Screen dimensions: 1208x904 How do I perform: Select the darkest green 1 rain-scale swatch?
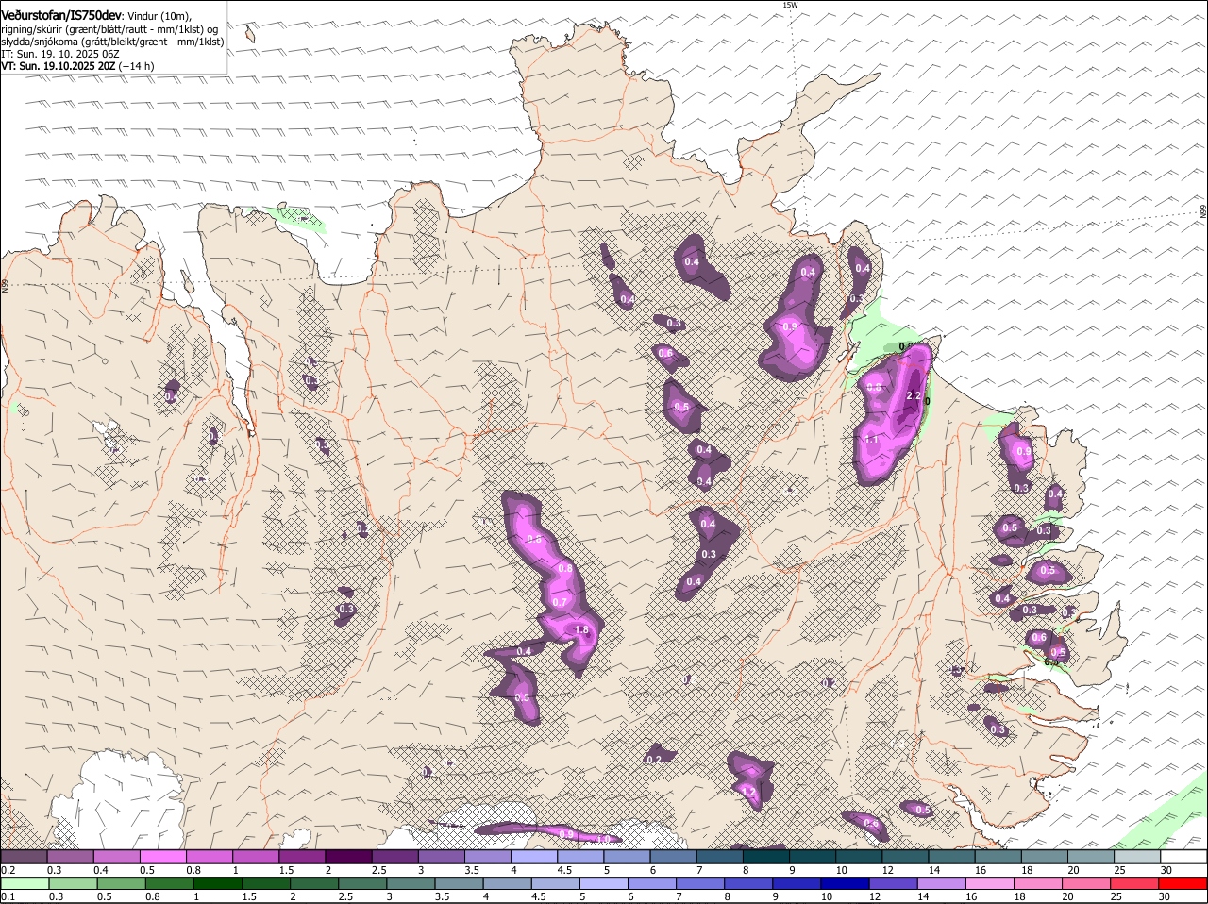click(x=217, y=883)
